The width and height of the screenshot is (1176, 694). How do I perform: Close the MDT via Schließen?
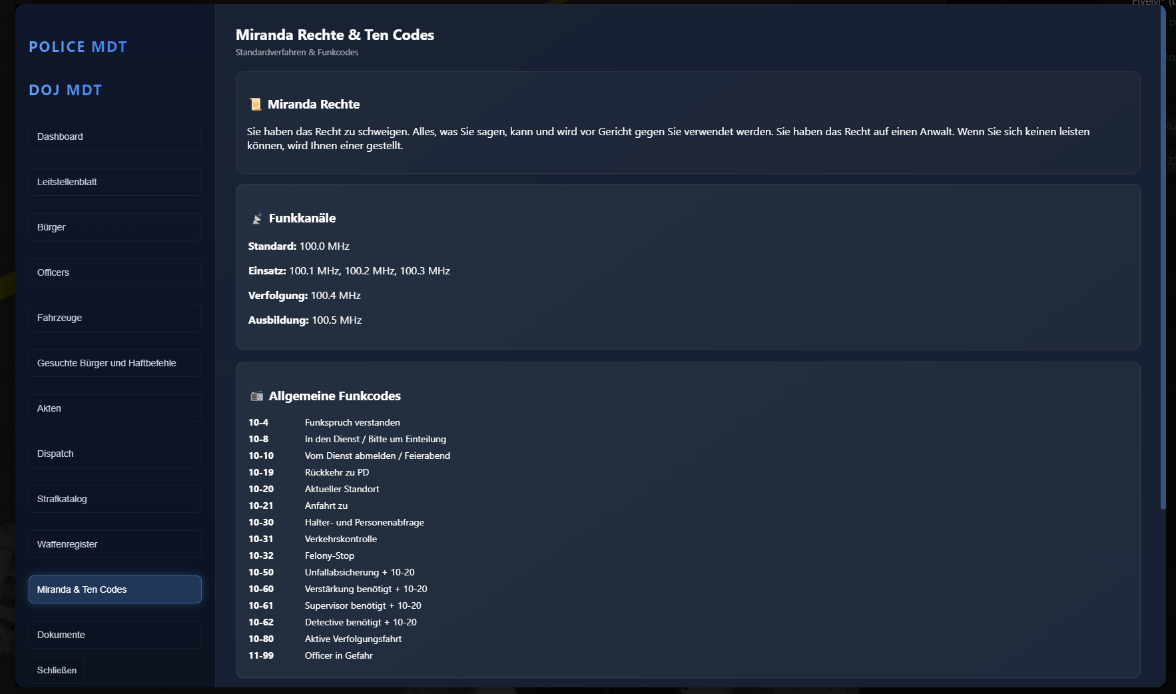[57, 670]
